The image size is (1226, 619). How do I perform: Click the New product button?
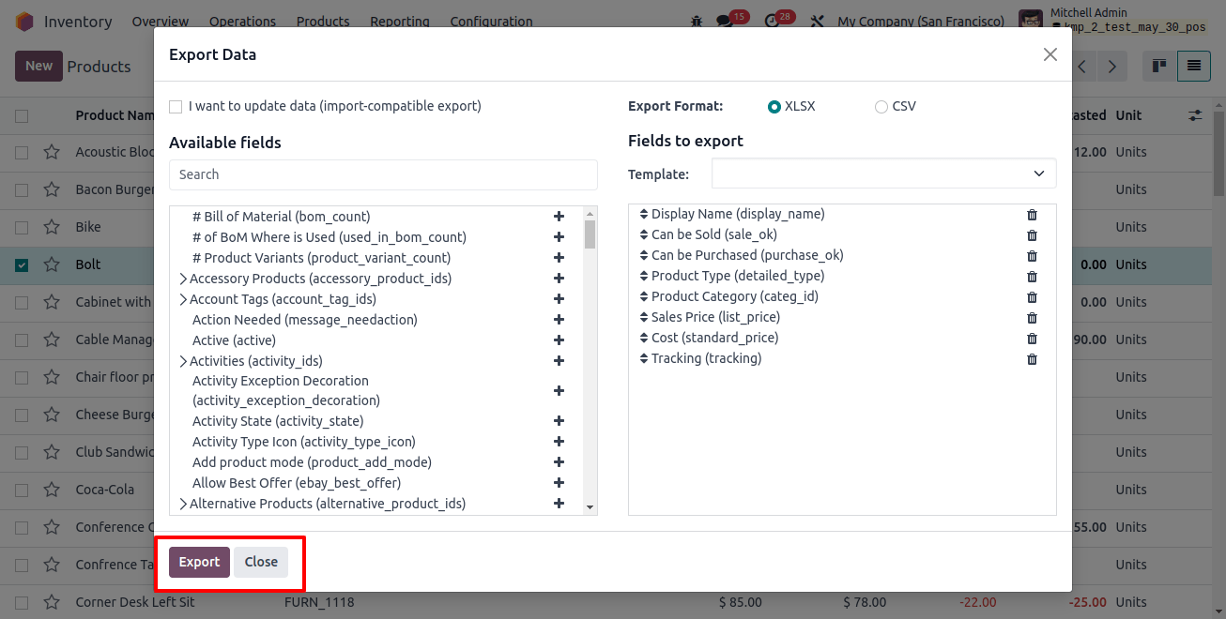[x=38, y=66]
